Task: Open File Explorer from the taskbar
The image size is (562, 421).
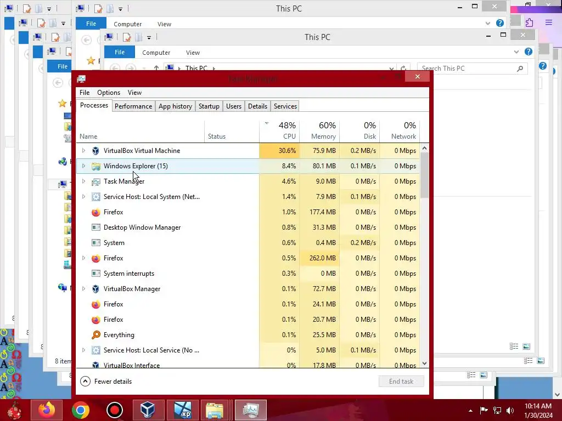Action: 215,410
